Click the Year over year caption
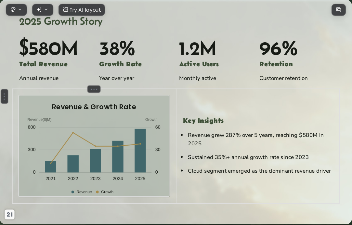The height and width of the screenshot is (225, 352). (x=117, y=78)
